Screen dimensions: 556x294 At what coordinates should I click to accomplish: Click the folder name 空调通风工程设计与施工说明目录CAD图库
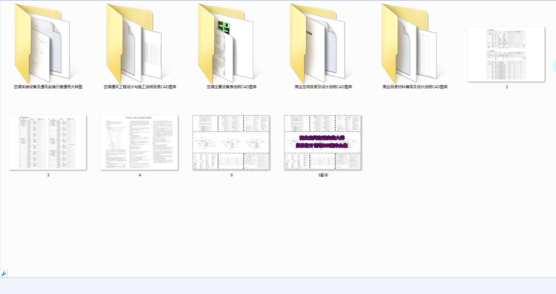[140, 87]
